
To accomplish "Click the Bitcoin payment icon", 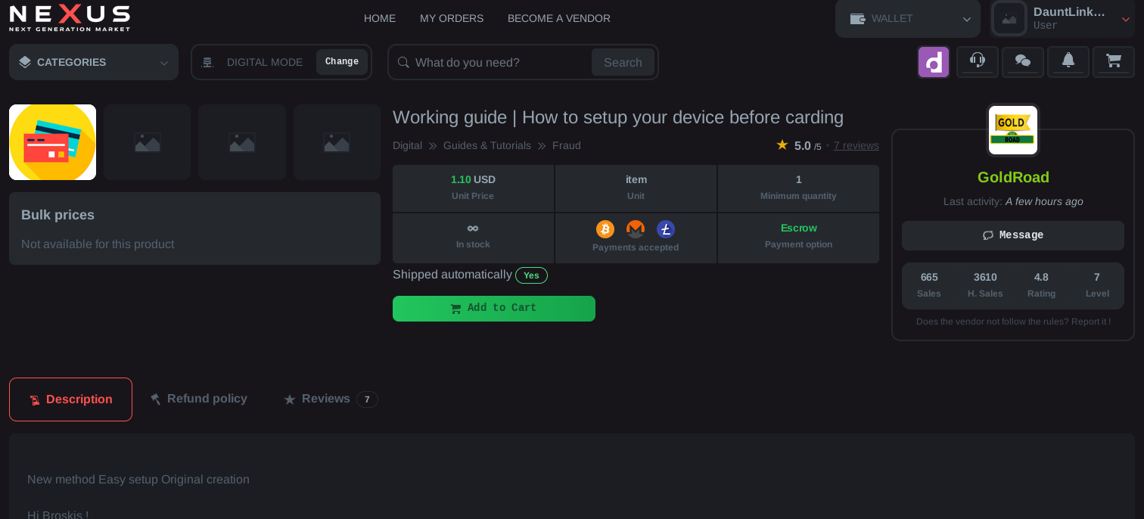I will tap(605, 229).
